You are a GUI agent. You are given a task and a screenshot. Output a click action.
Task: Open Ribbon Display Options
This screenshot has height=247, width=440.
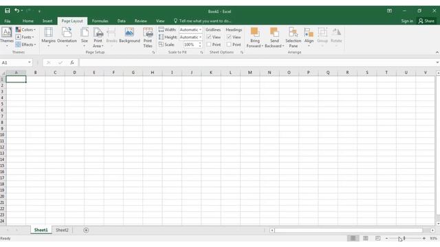pos(389,11)
